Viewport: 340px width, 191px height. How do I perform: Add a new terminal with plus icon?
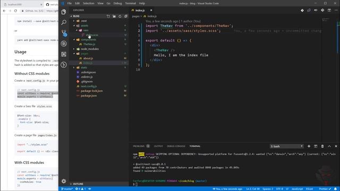309,146
